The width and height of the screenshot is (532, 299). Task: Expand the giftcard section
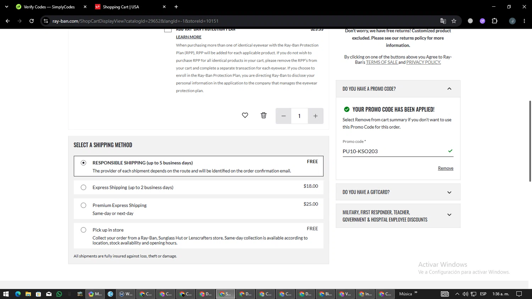point(449,192)
